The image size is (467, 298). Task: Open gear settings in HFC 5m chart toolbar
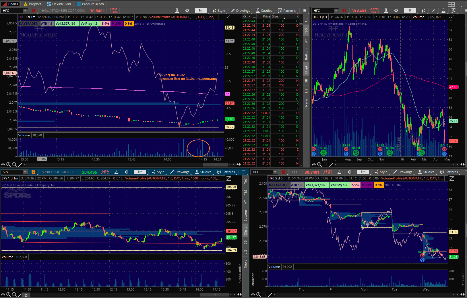(x=349, y=172)
